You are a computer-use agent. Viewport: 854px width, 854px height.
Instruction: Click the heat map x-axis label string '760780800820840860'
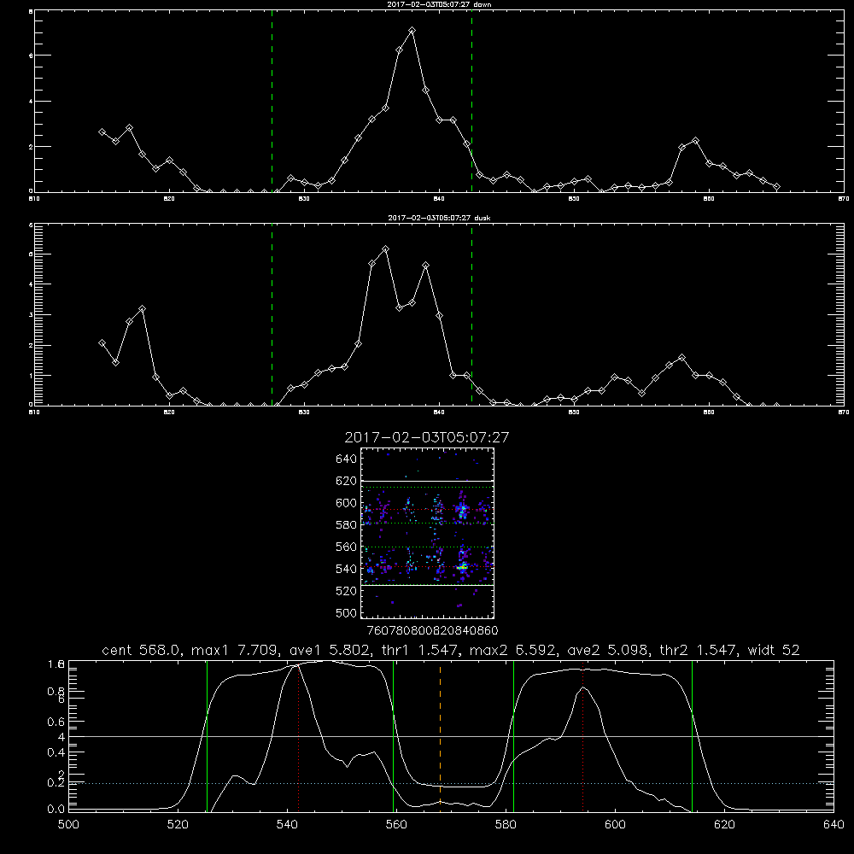tap(432, 630)
